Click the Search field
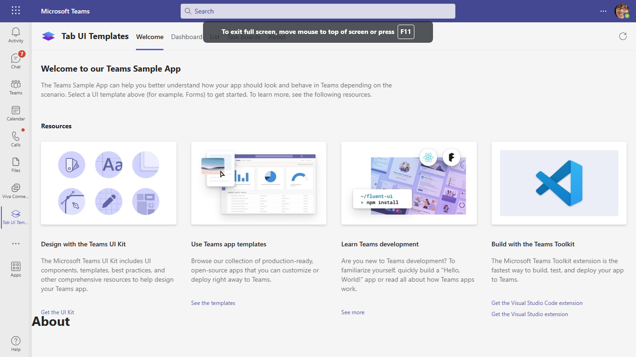 pyautogui.click(x=318, y=11)
